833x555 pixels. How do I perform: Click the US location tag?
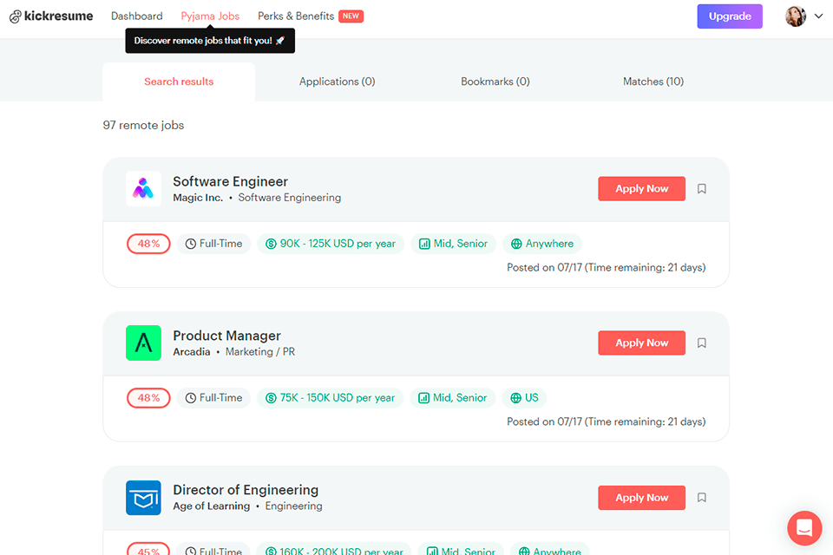click(x=524, y=398)
